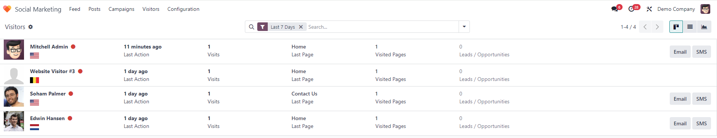Open the user avatar menu
Screen dimensions: 717x138
click(705, 9)
